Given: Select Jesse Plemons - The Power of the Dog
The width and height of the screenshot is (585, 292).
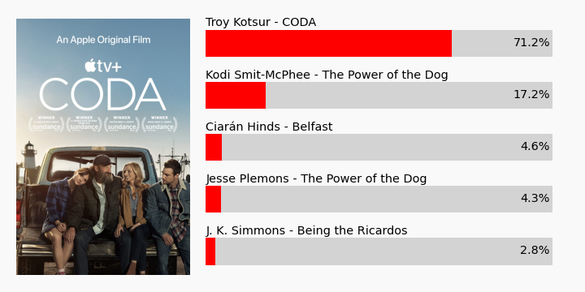Looking at the screenshot, I should pos(316,178).
